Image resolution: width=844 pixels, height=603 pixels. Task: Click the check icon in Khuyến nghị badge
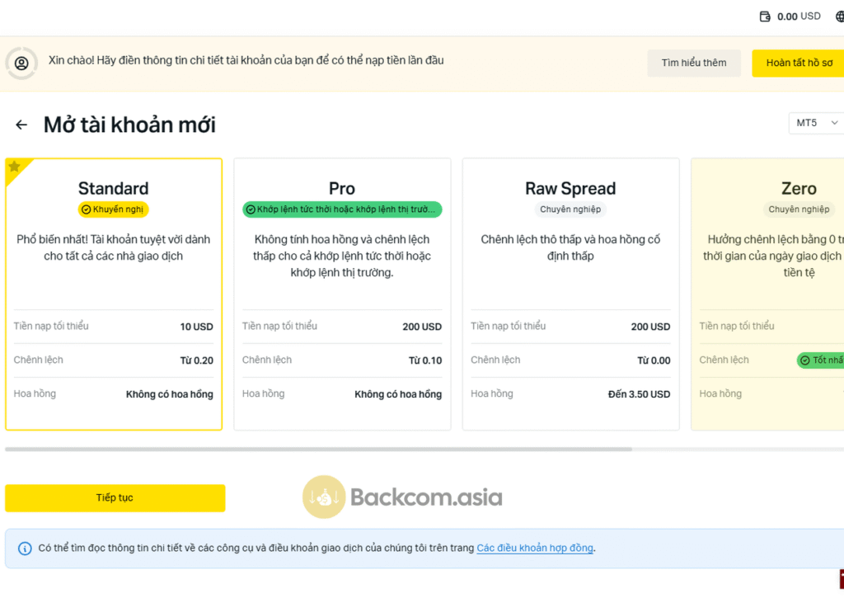tap(86, 210)
